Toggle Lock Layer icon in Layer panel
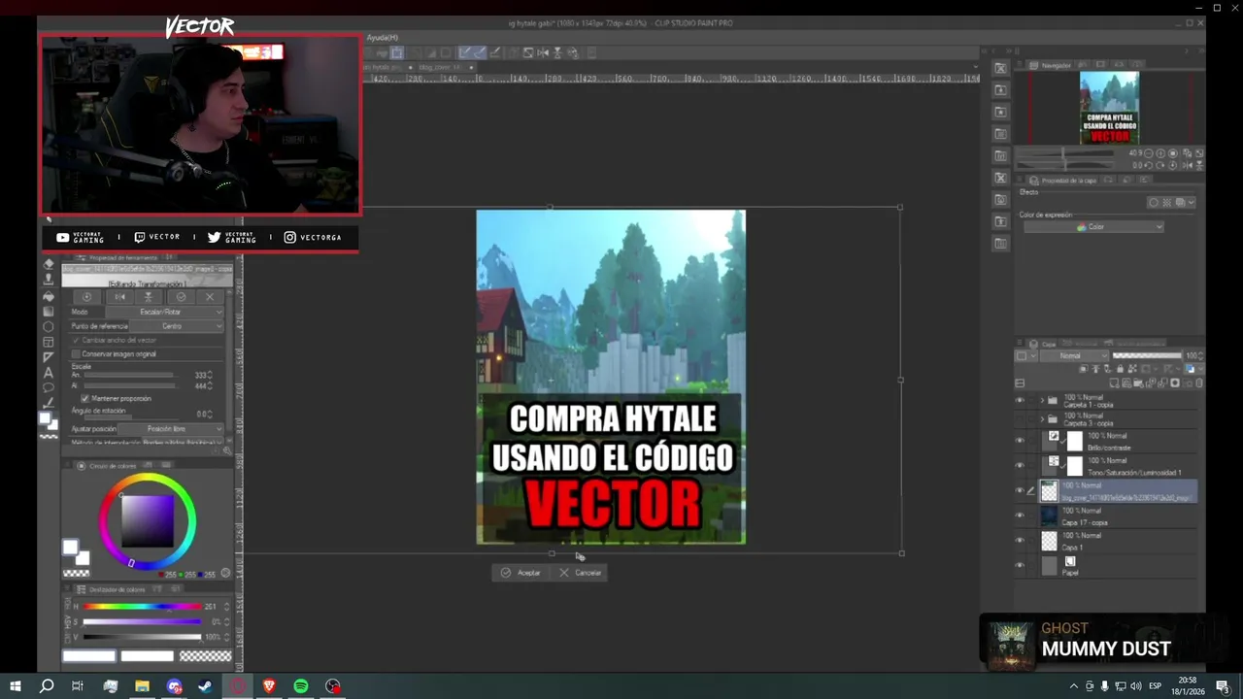Viewport: 1243px width, 699px height. click(x=1120, y=368)
